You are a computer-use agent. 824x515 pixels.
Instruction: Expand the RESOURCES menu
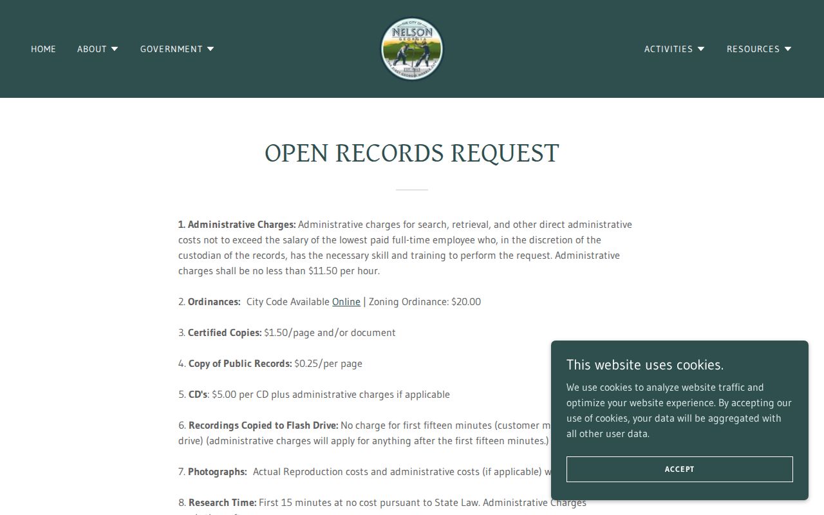(x=759, y=49)
